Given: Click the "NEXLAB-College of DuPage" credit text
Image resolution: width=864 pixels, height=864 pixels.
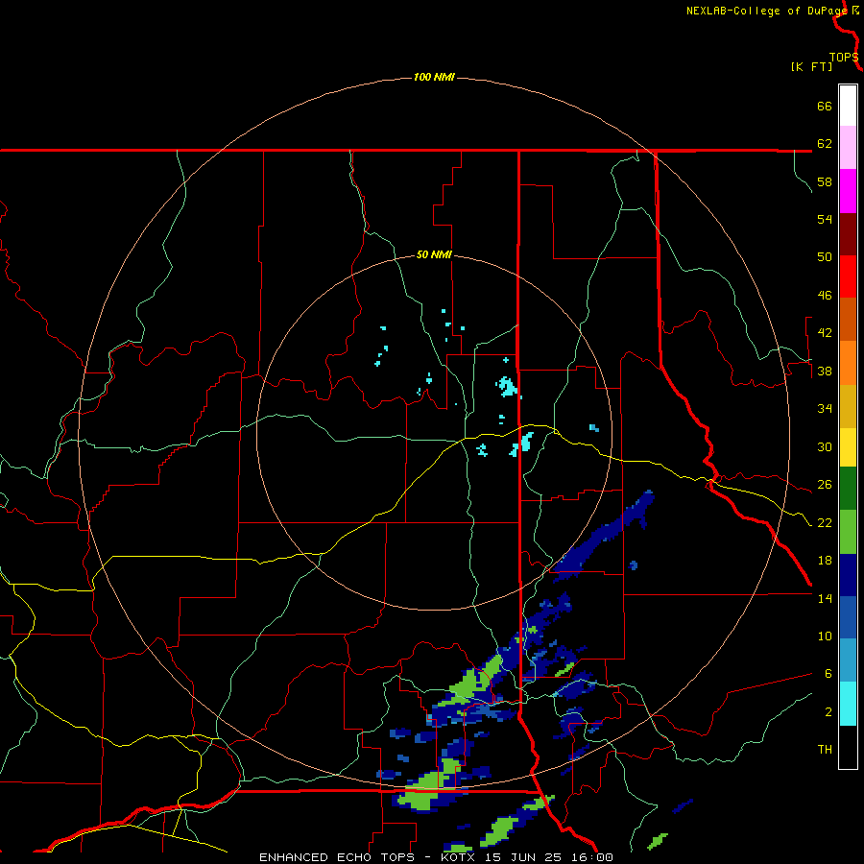Looking at the screenshot, I should tap(766, 11).
